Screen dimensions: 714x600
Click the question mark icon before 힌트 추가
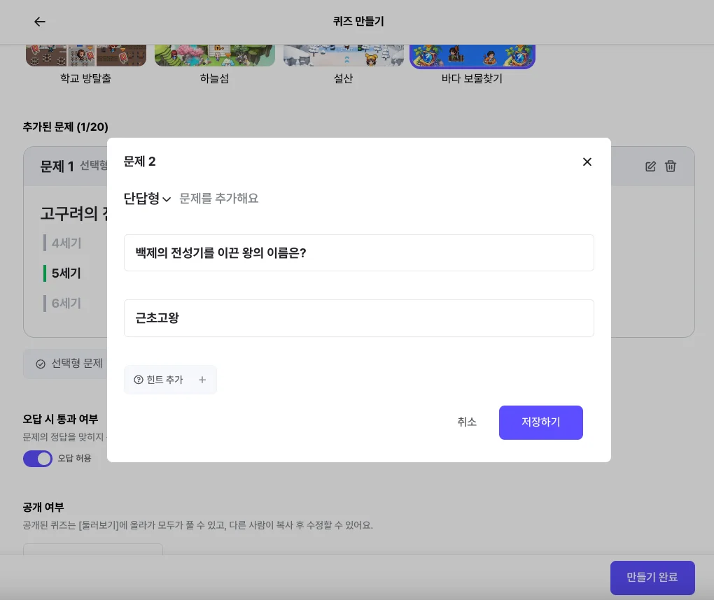click(139, 379)
